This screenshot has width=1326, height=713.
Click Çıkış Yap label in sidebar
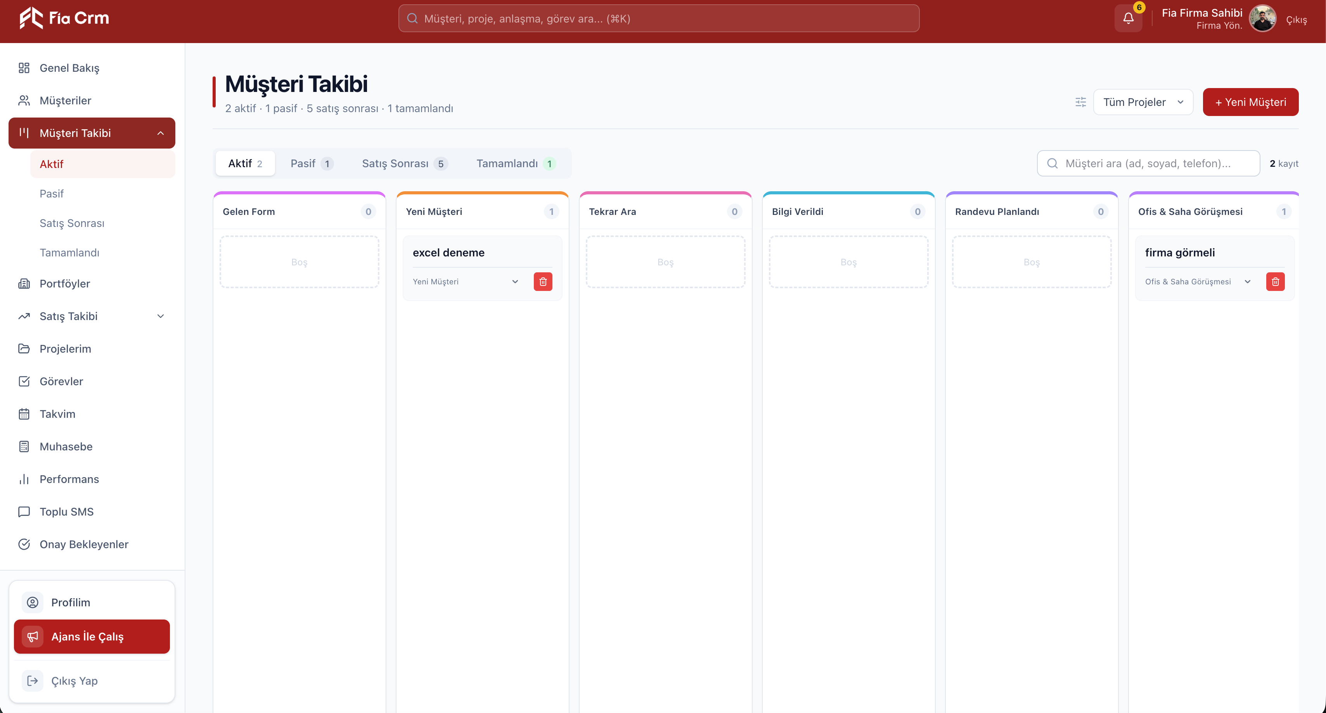pos(74,680)
